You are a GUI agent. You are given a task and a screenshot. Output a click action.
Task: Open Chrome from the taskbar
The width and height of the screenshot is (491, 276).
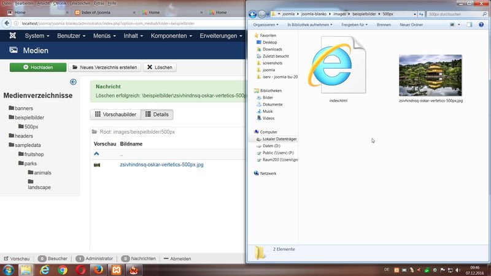(x=63, y=270)
